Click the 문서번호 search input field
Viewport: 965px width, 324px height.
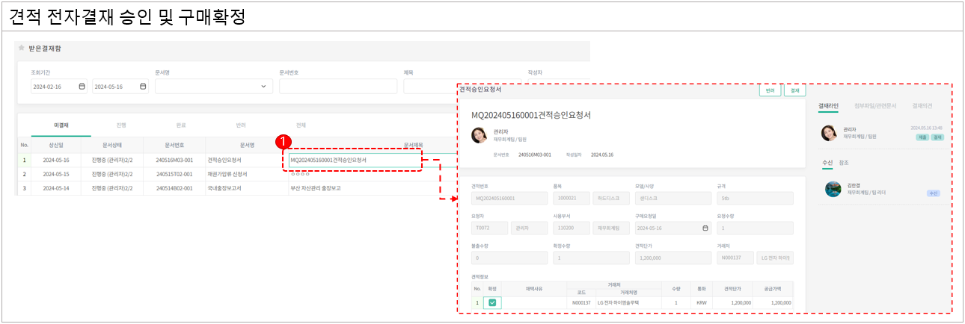337,87
